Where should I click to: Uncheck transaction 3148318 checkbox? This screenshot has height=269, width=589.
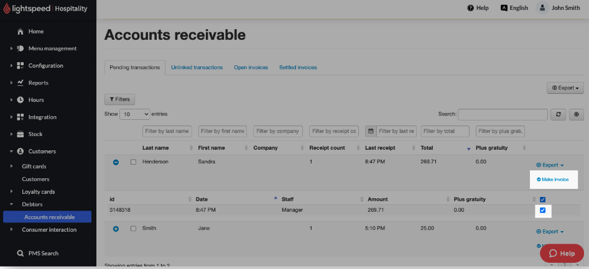pos(542,211)
